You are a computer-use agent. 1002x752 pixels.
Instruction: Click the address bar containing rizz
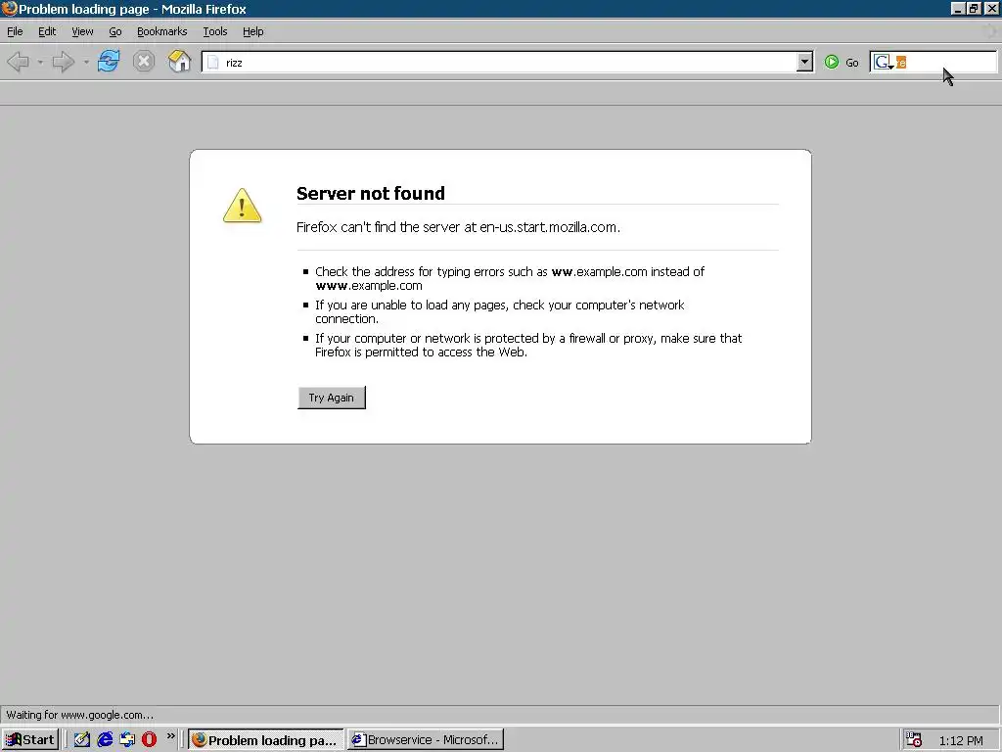[x=507, y=62]
